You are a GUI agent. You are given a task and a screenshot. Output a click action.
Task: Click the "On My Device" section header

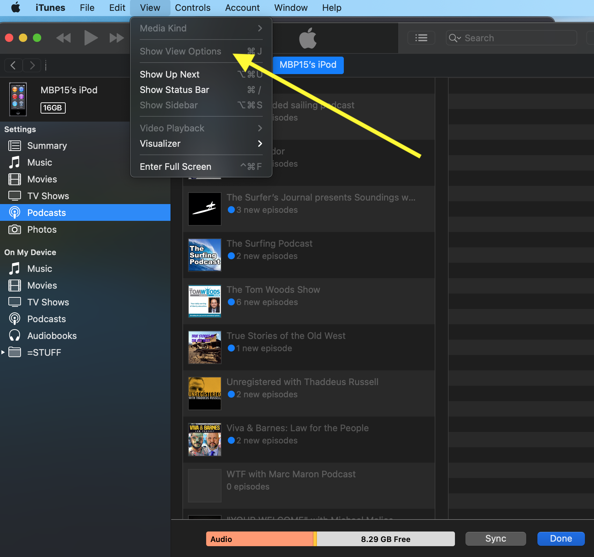click(30, 252)
